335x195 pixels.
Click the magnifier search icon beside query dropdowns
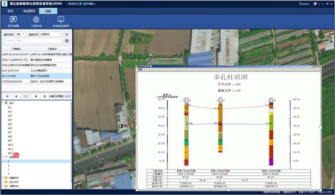coord(66,34)
